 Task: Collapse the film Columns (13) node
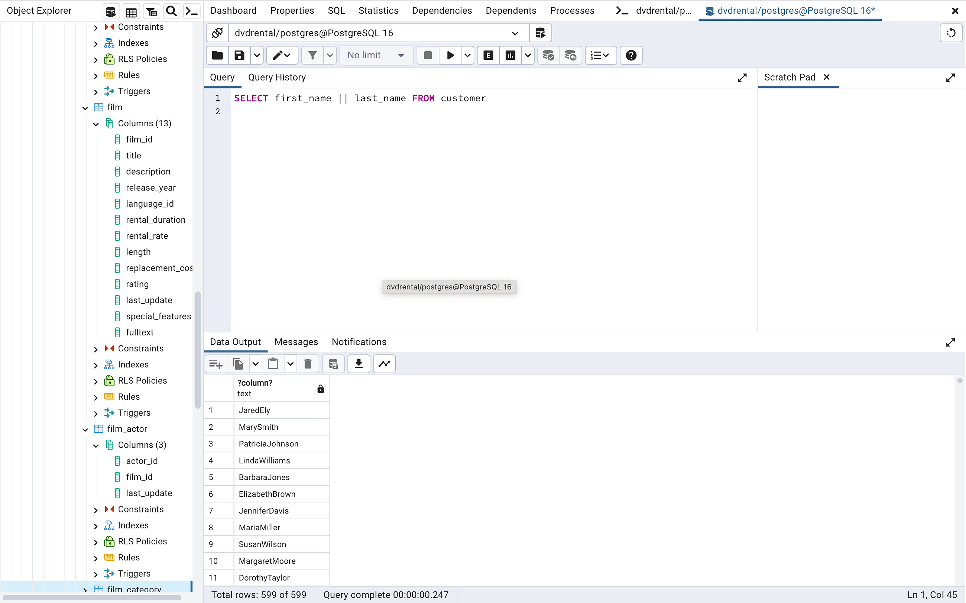96,124
